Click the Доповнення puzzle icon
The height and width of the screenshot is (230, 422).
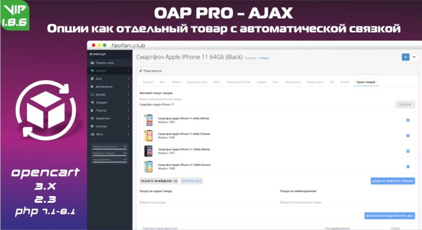[x=92, y=87]
